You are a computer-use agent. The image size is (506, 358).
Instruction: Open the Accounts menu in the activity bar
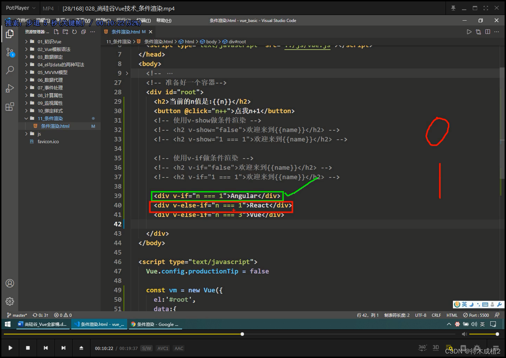tap(10, 283)
